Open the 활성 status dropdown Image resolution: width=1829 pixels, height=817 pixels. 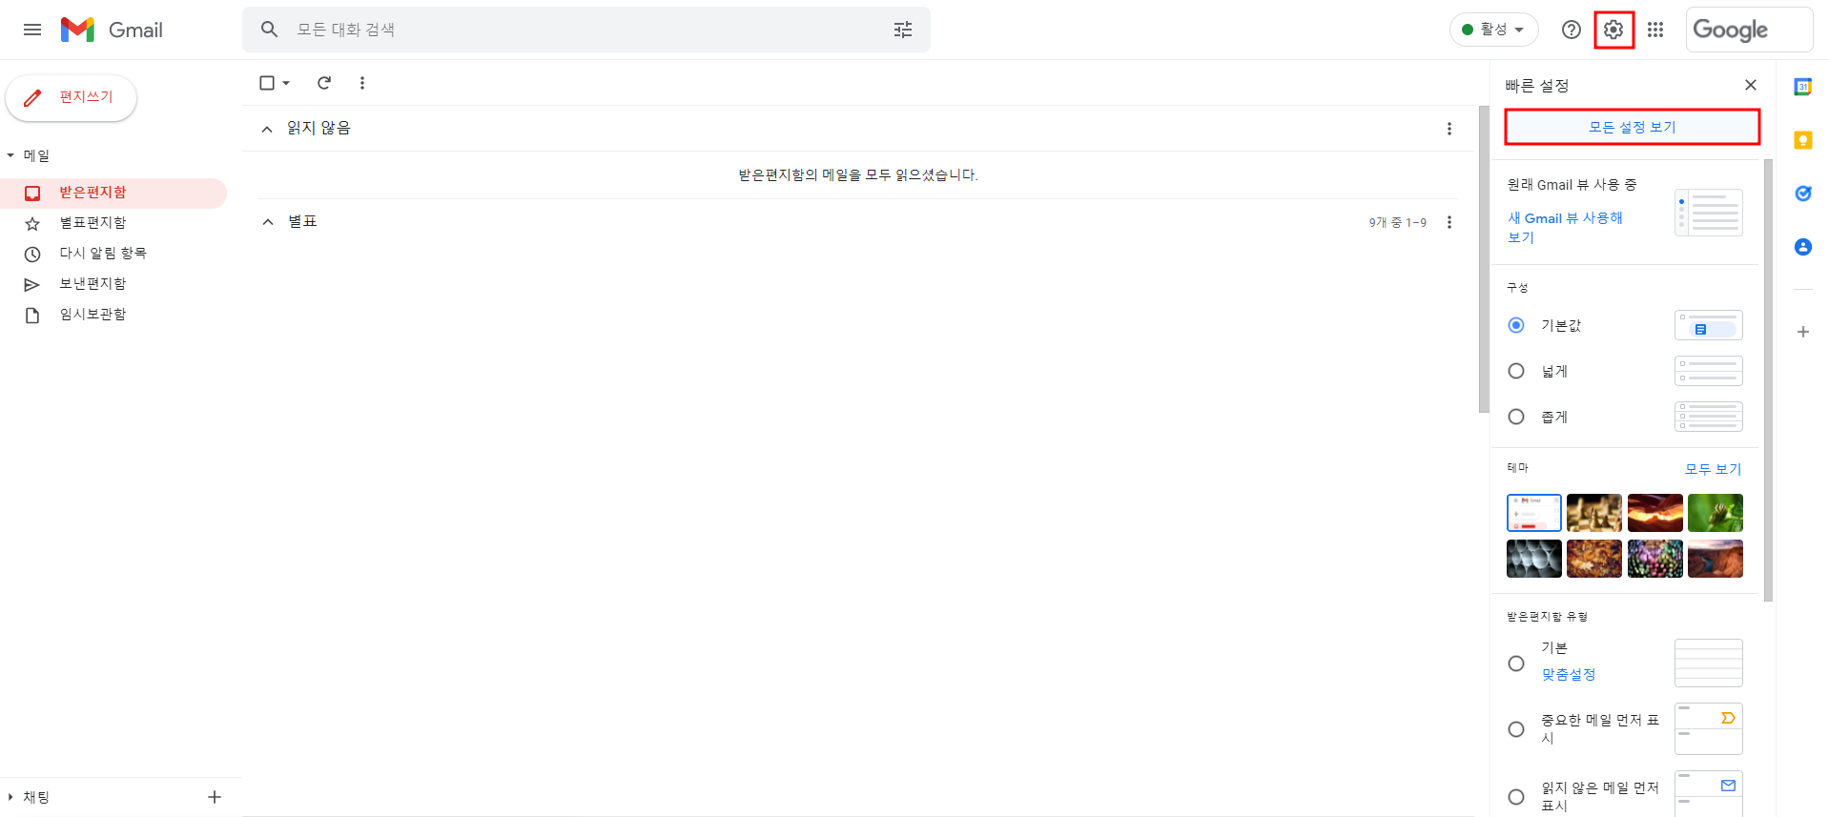click(x=1493, y=30)
